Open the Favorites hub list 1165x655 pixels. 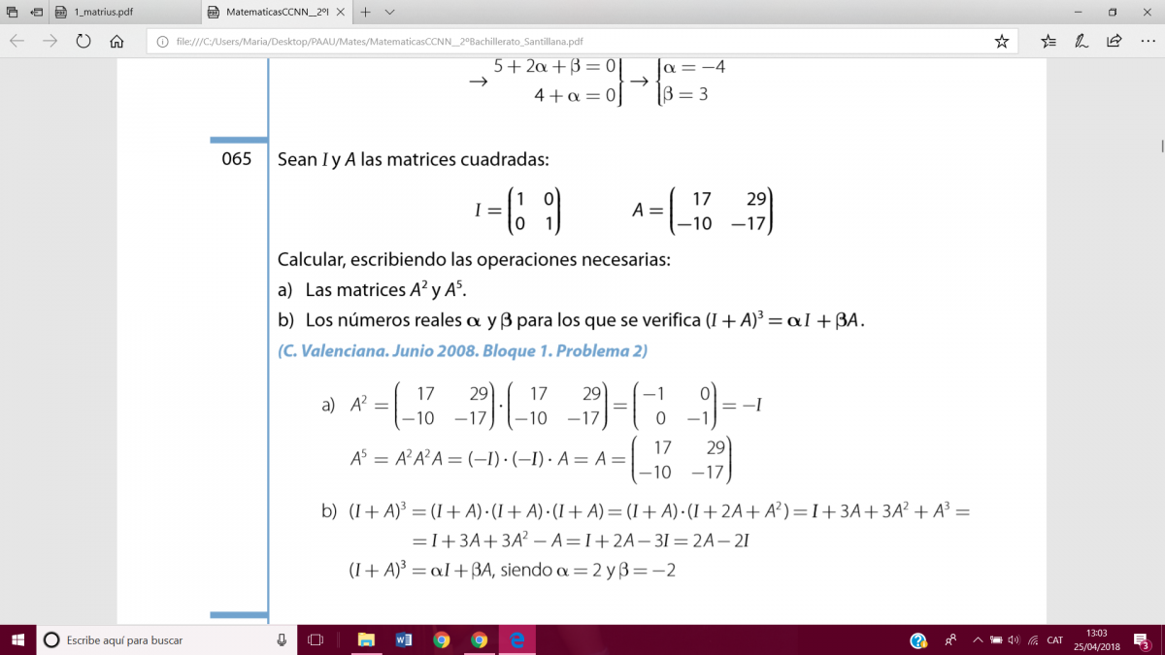1048,42
